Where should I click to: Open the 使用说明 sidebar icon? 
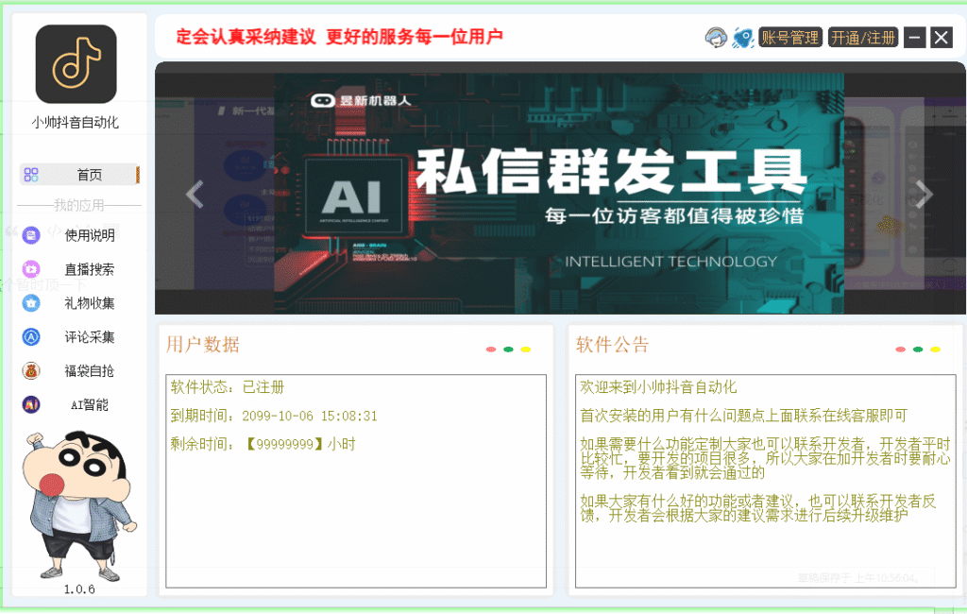click(29, 234)
